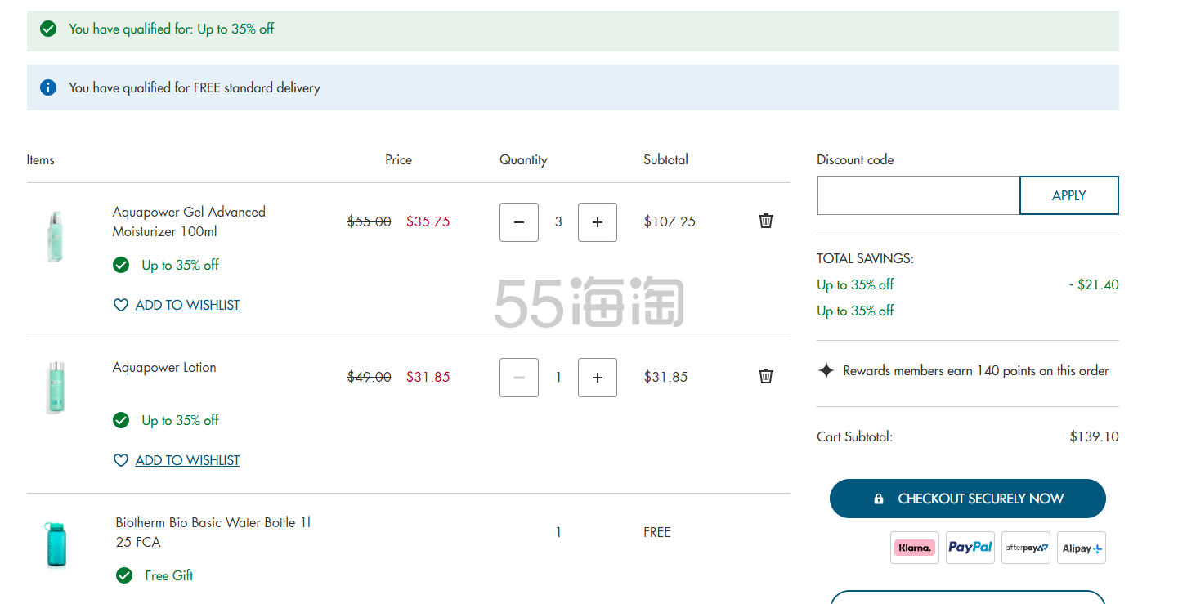
Task: Select struck-through price $55.00
Action: [x=370, y=221]
